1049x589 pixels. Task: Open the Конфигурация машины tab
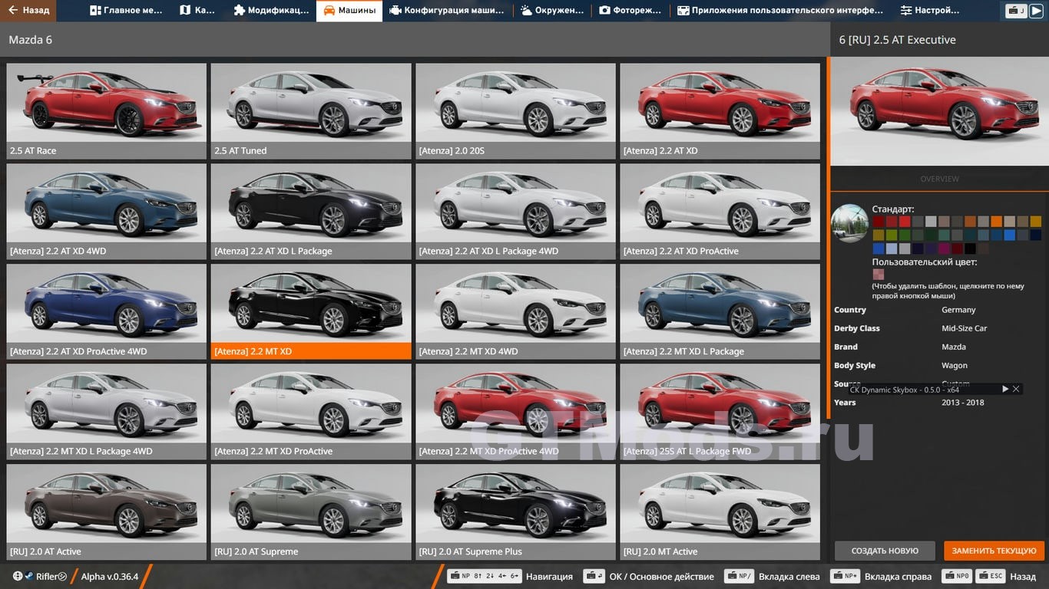point(447,11)
